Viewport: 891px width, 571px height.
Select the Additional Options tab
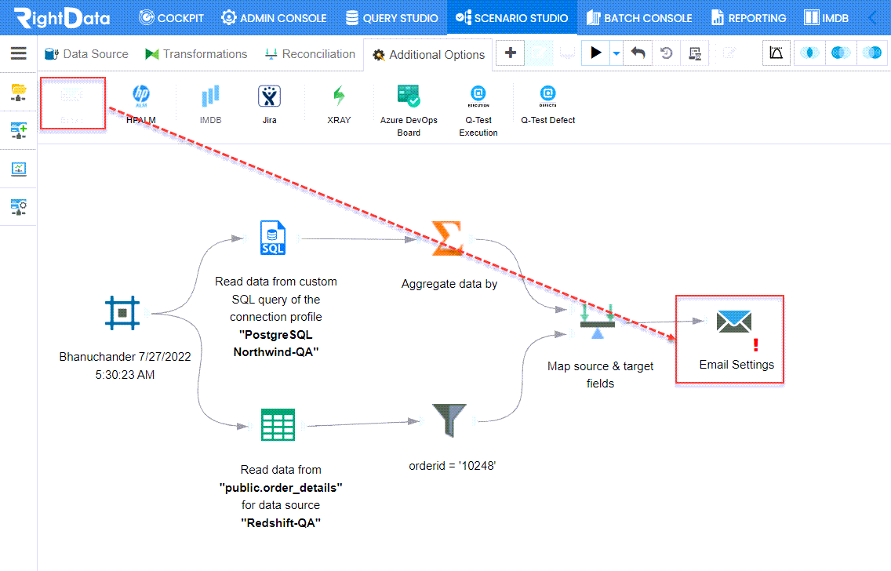(428, 55)
